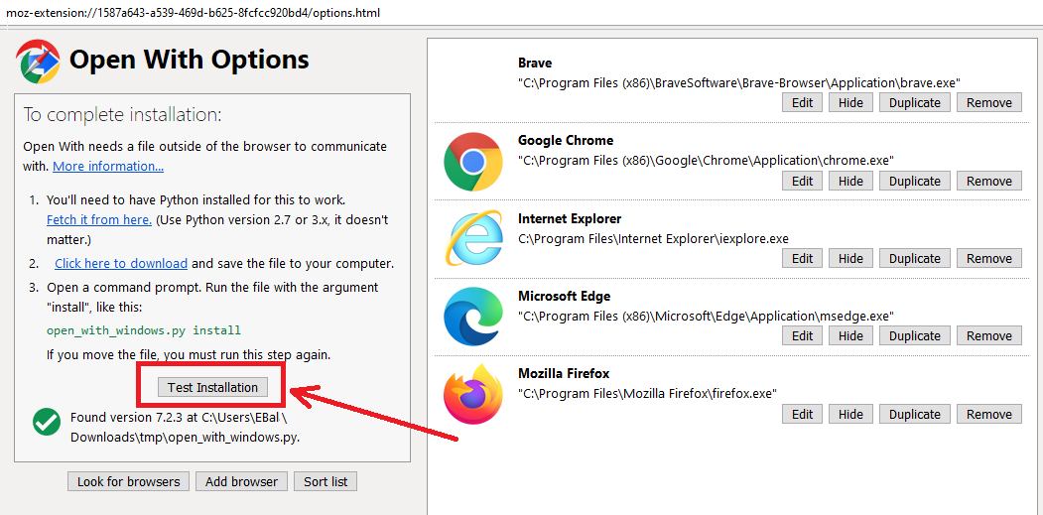Edit the Mozilla Firefox entry
This screenshot has height=515, width=1043.
pyautogui.click(x=802, y=414)
